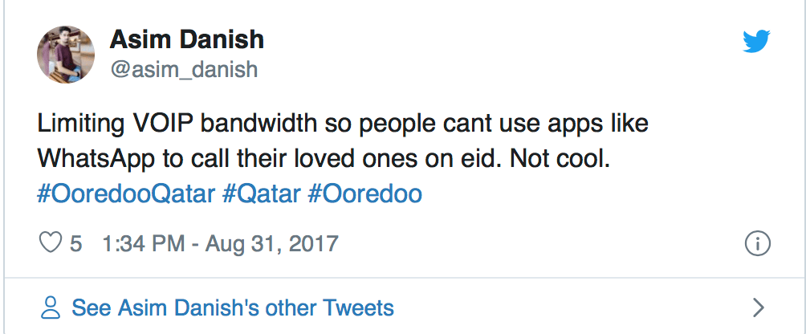Click the like count number 5
This screenshot has width=806, height=334.
point(76,243)
